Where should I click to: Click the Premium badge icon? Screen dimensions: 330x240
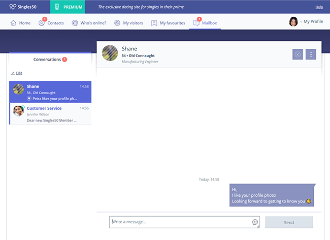click(x=57, y=7)
